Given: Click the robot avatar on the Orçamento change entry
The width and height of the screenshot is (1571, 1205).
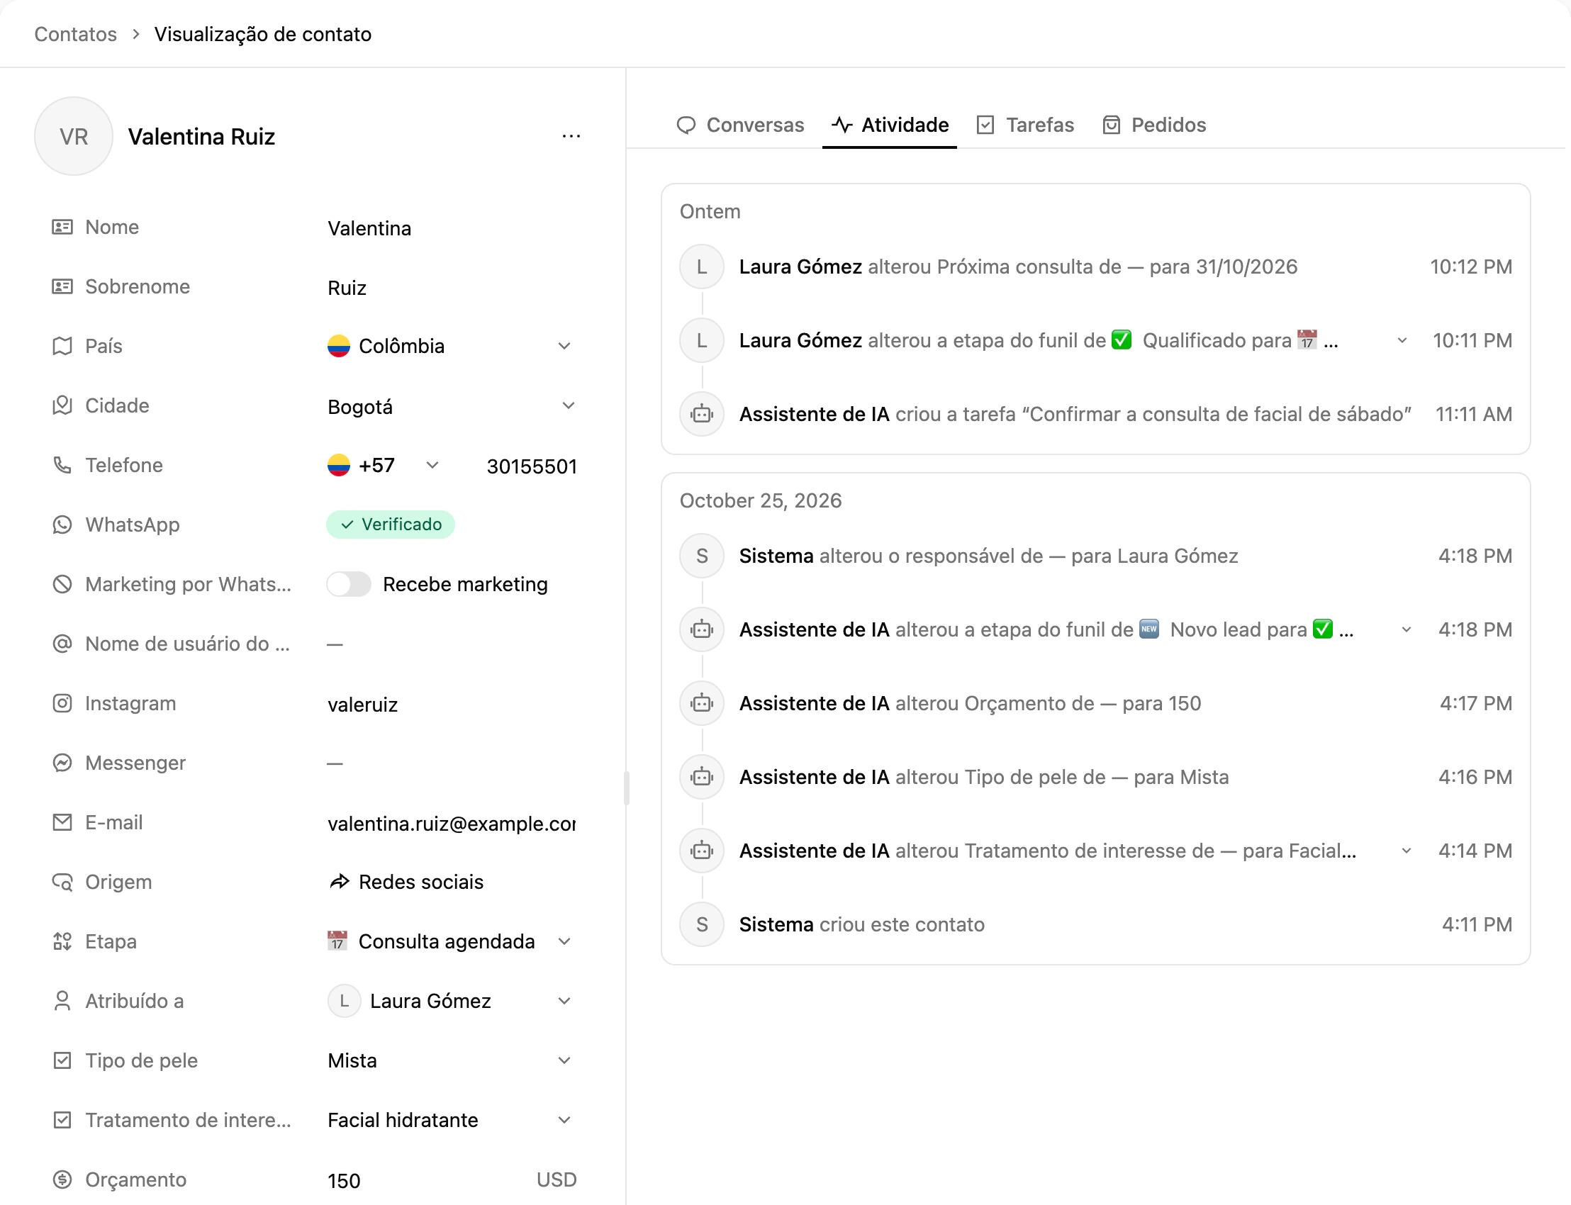Looking at the screenshot, I should coord(702,704).
